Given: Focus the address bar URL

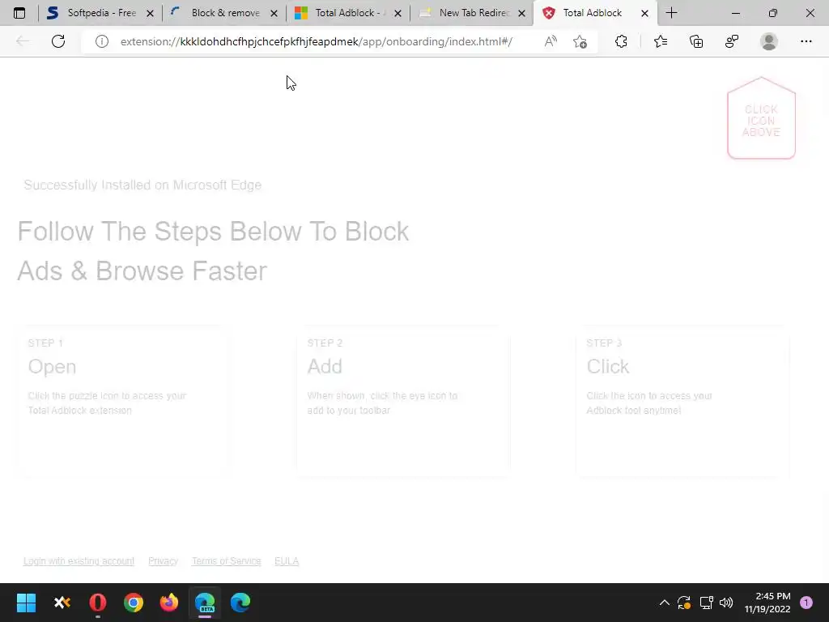Looking at the screenshot, I should point(317,41).
